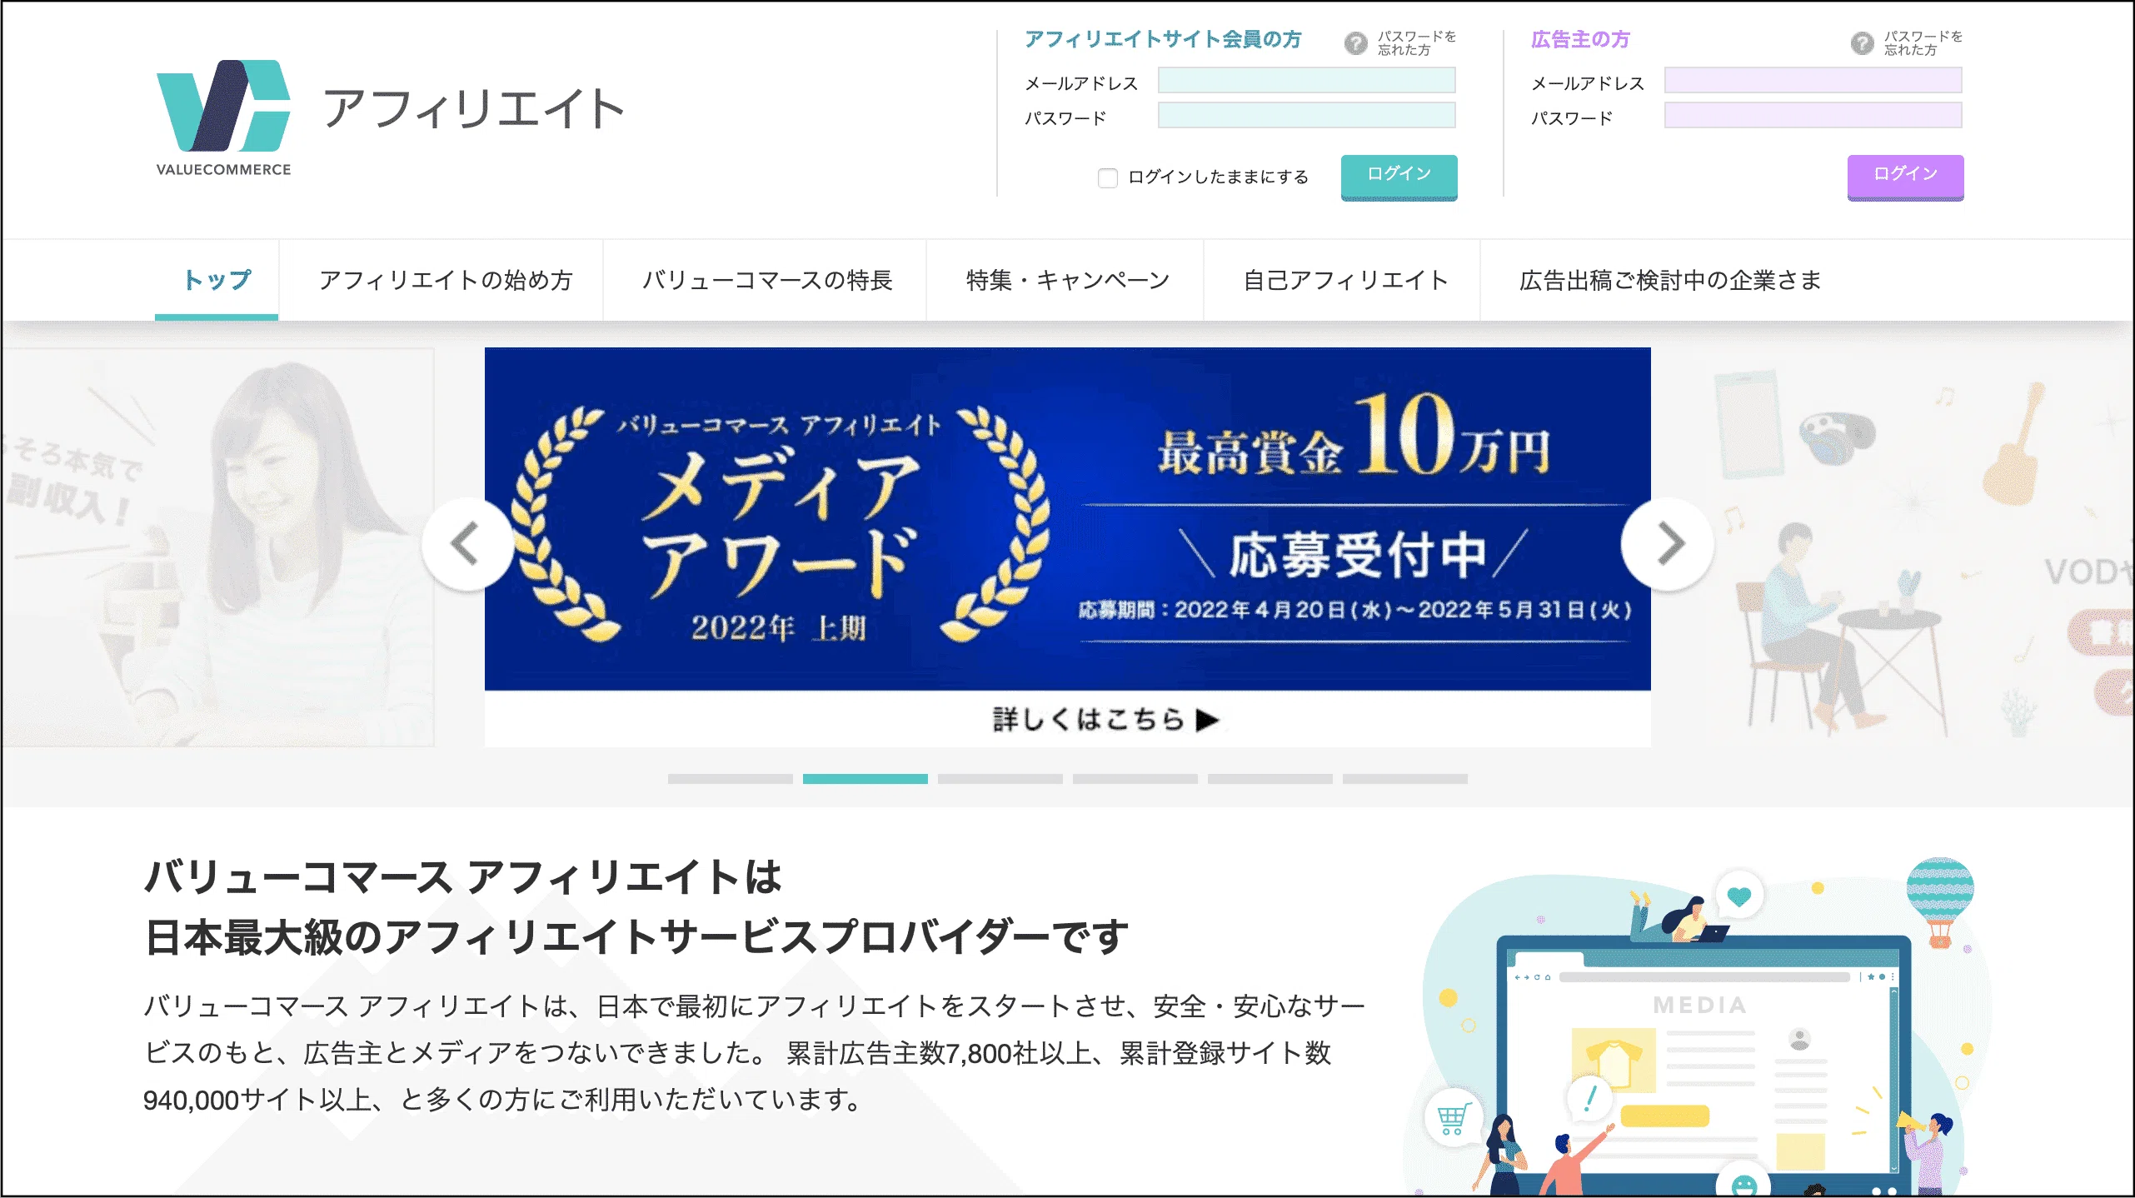Go to 特集・キャンペーン menu
The image size is (2135, 1198).
coord(1067,281)
